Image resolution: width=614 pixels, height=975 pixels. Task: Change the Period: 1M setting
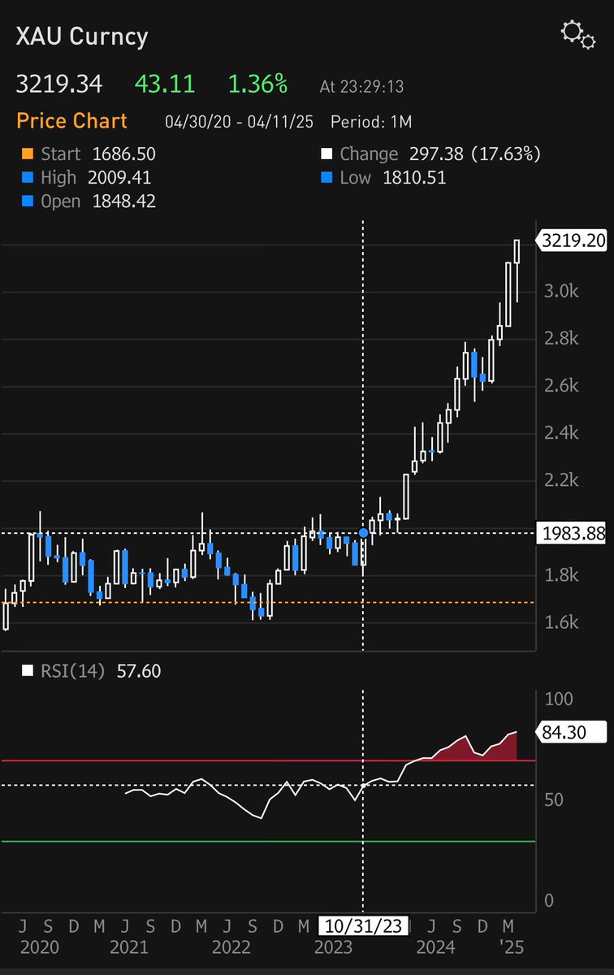point(371,122)
